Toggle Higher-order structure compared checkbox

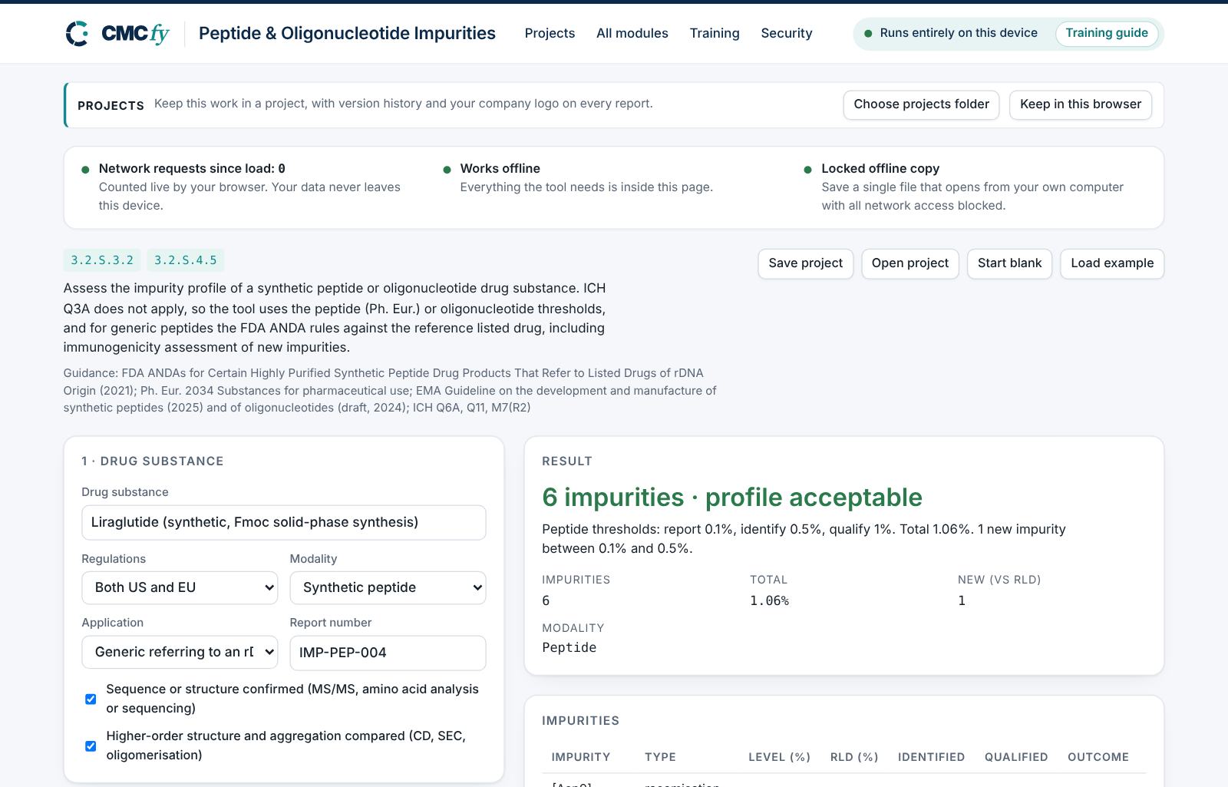click(x=91, y=746)
